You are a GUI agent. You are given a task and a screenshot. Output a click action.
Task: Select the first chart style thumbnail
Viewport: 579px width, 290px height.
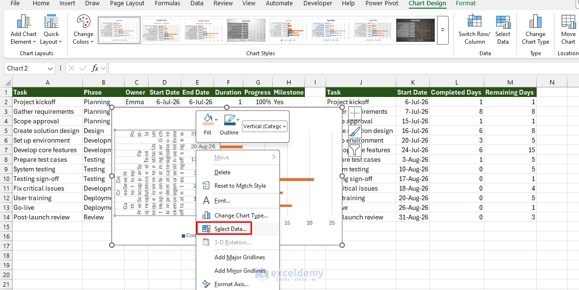(119, 30)
